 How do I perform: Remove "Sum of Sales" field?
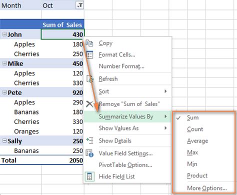tap(127, 104)
